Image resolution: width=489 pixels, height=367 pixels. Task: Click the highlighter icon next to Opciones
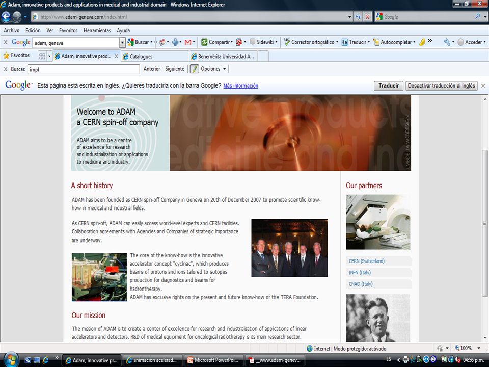(x=194, y=69)
